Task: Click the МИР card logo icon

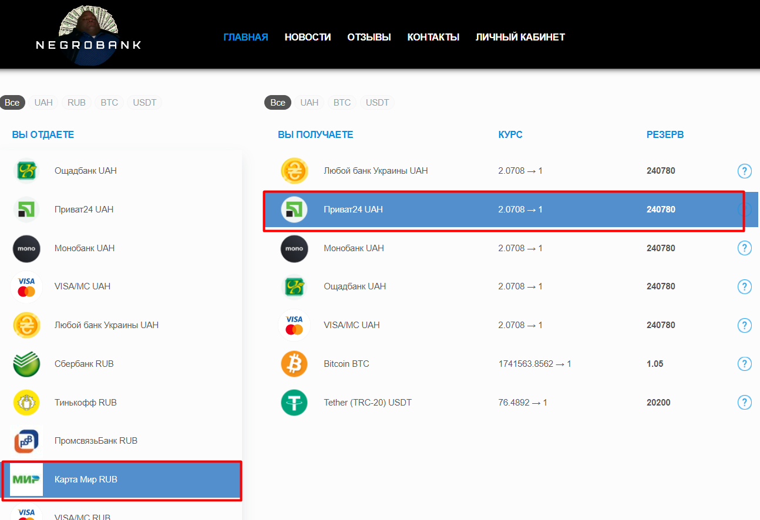Action: coord(26,480)
